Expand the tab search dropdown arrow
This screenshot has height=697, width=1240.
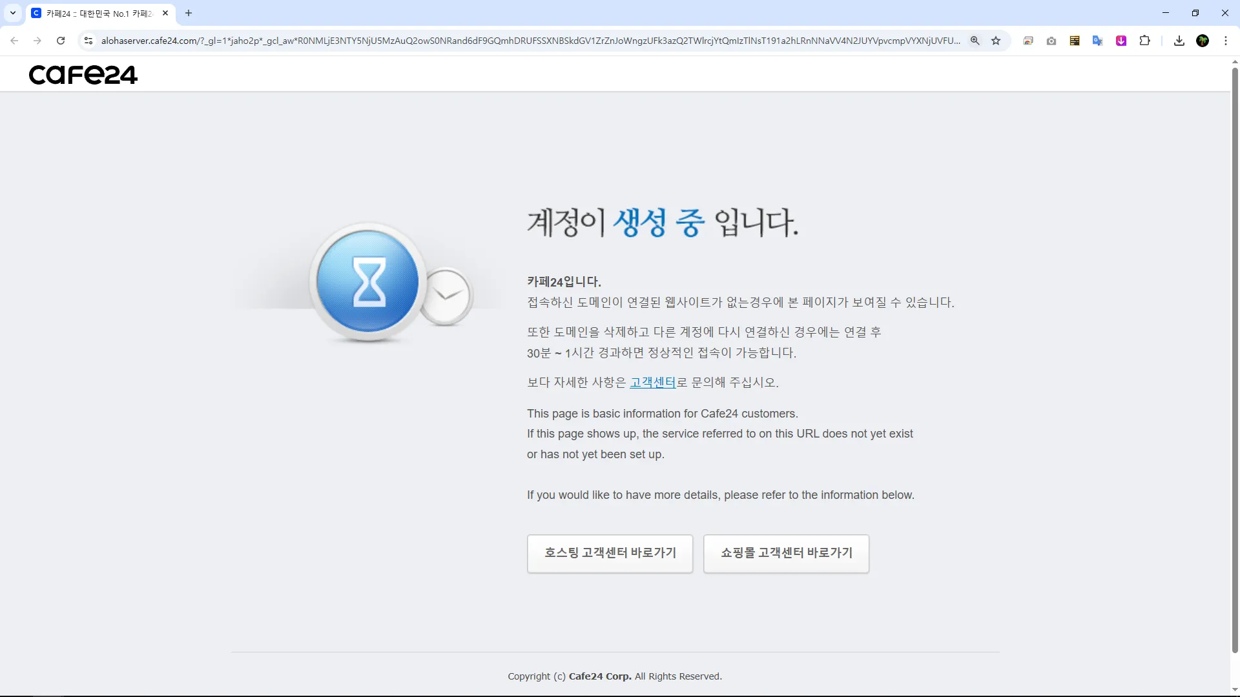(13, 13)
